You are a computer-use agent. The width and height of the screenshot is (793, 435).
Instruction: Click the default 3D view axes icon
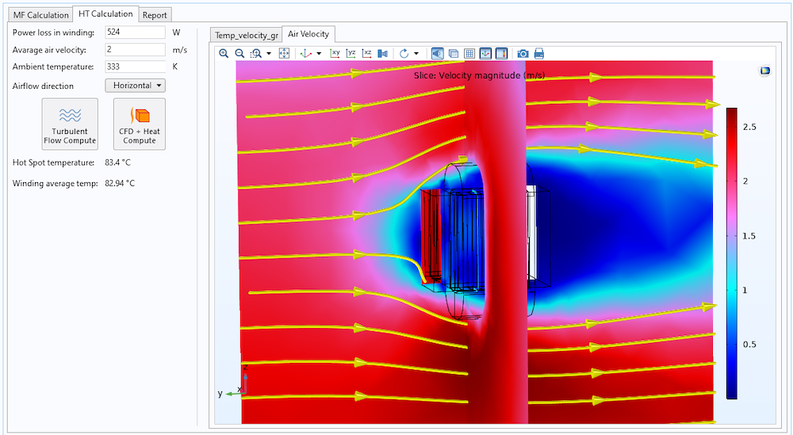pyautogui.click(x=305, y=53)
